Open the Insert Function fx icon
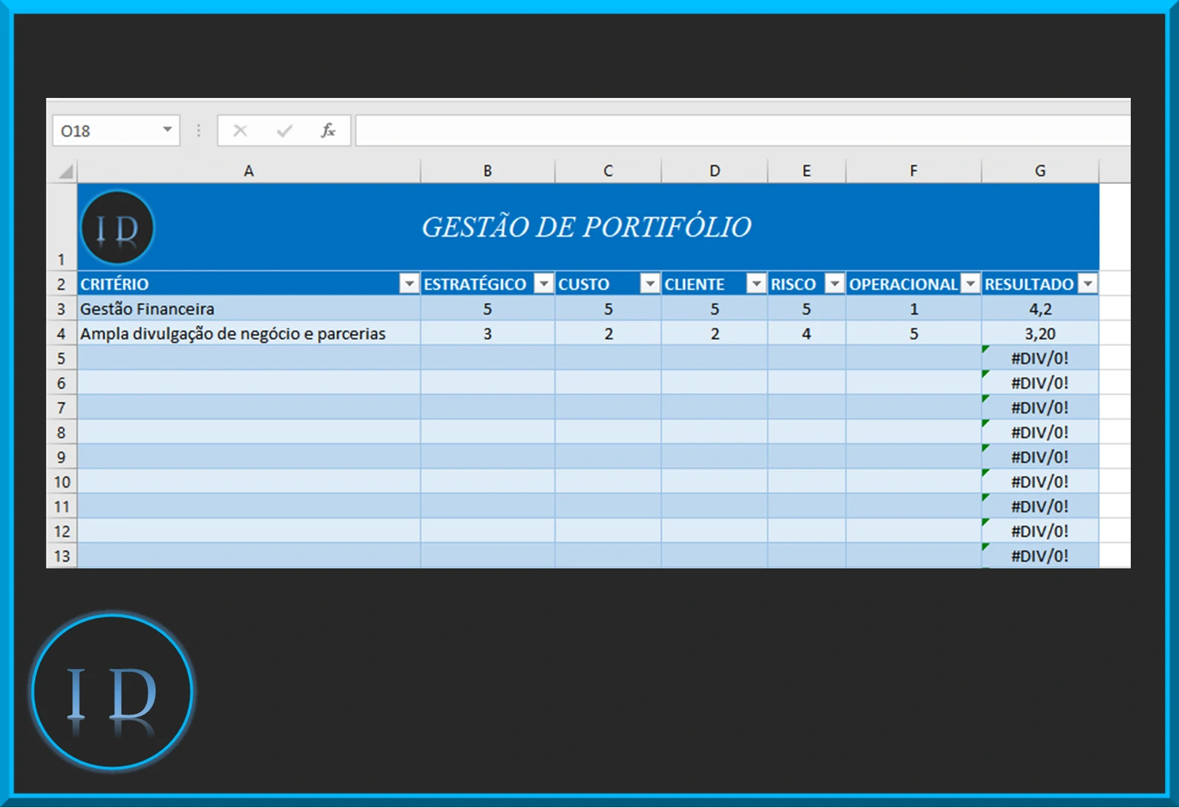This screenshot has width=1179, height=808. pyautogui.click(x=328, y=131)
